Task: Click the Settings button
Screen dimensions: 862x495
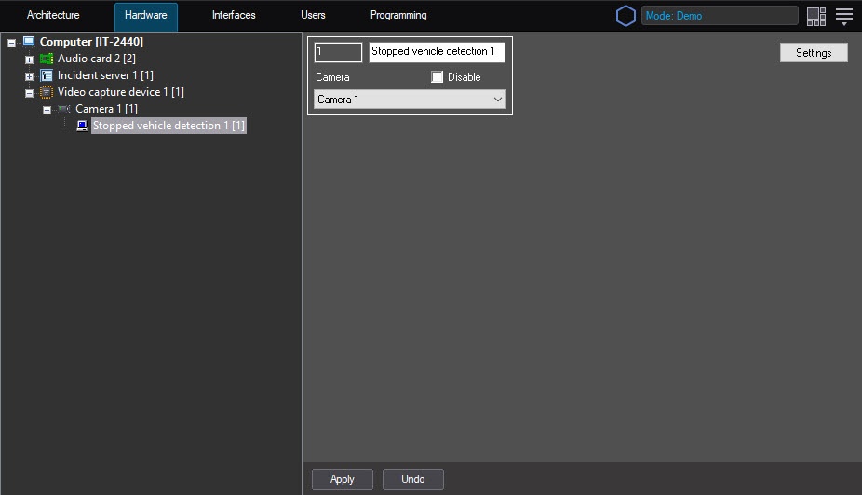Action: 814,53
